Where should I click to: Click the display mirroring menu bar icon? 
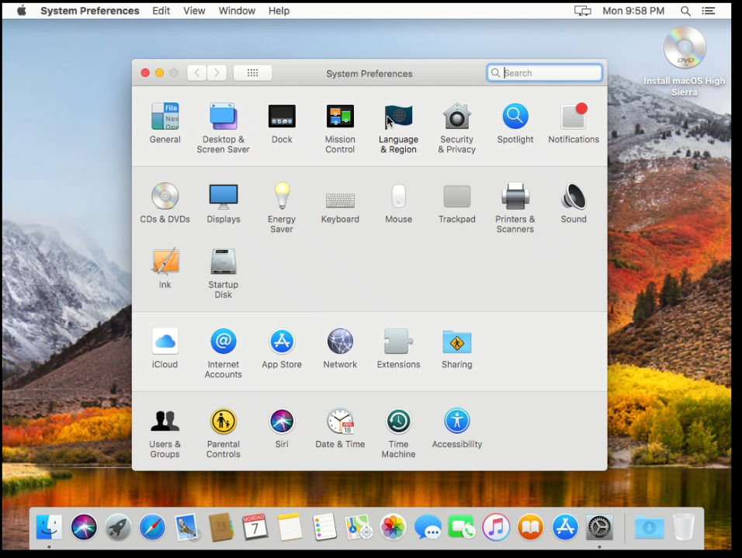tap(583, 10)
